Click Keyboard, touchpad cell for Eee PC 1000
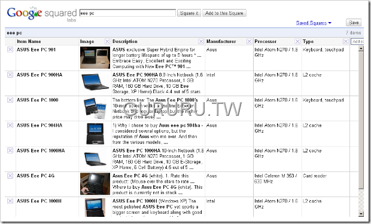 tap(323, 100)
